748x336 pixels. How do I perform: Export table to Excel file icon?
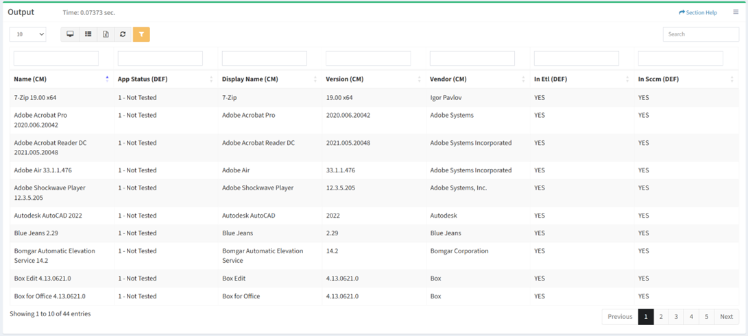tap(106, 34)
